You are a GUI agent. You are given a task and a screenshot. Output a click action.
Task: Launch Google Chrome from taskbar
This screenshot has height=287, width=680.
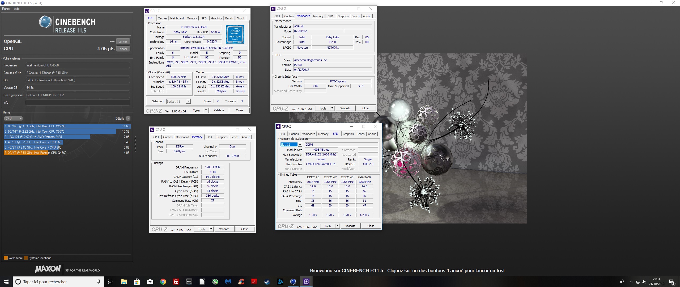163,282
